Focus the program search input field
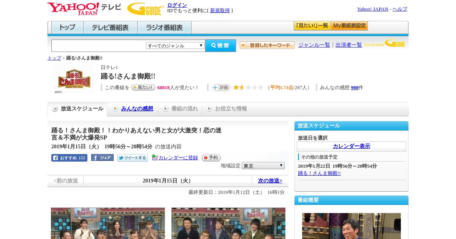Viewport: 456px width, 239px height. pos(99,46)
